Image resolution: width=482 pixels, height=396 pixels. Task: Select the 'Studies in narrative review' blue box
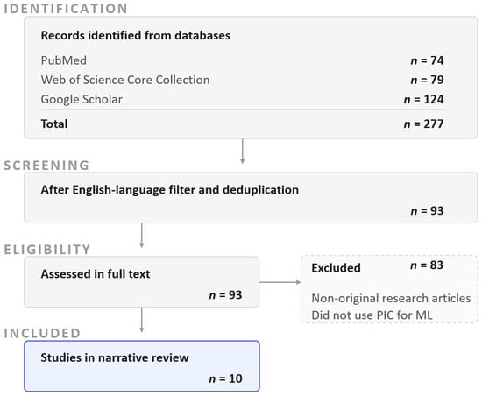[142, 366]
